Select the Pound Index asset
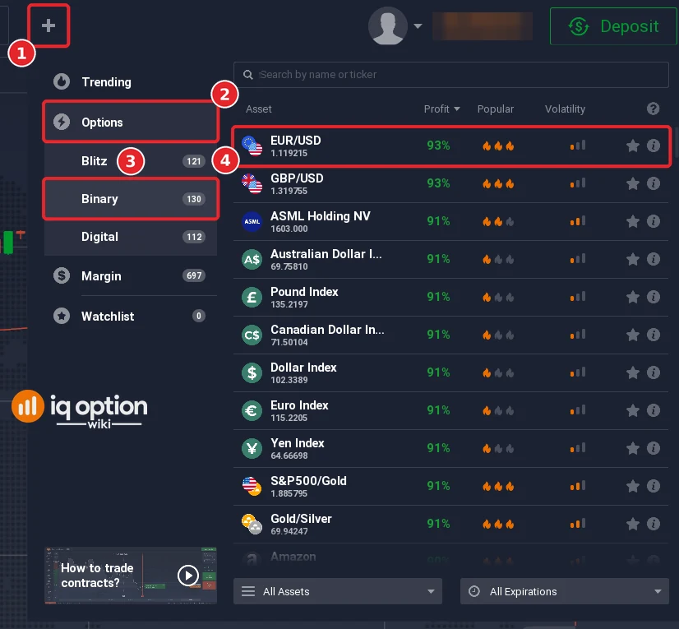The image size is (679, 629). pos(450,297)
